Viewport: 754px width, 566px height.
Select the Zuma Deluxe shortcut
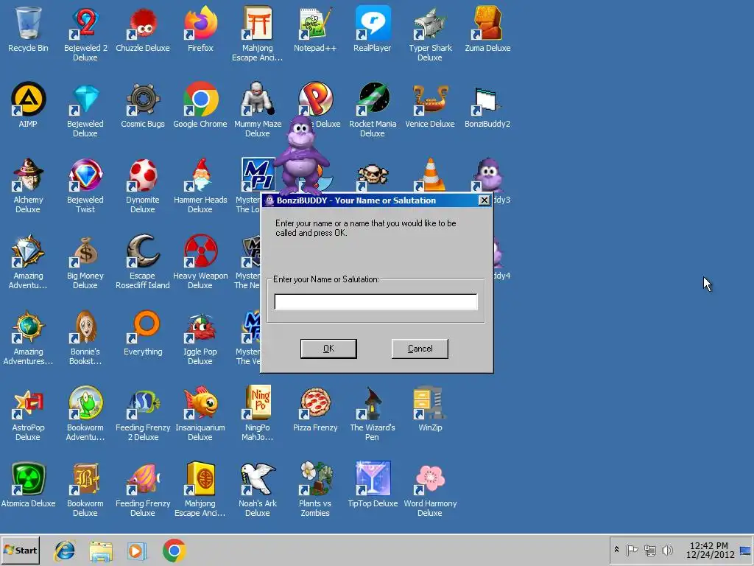tap(487, 29)
